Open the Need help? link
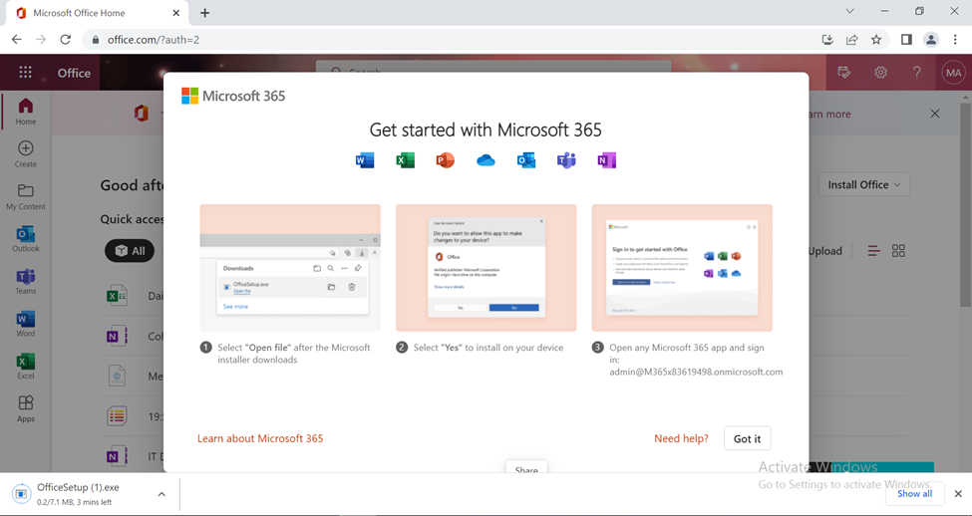Viewport: 972px width, 516px height. tap(681, 438)
